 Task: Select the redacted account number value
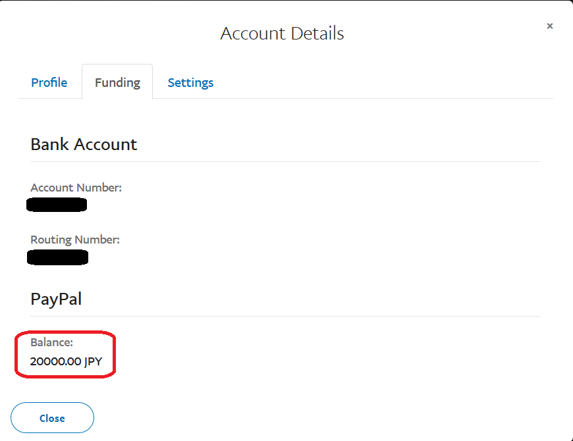[x=57, y=205]
